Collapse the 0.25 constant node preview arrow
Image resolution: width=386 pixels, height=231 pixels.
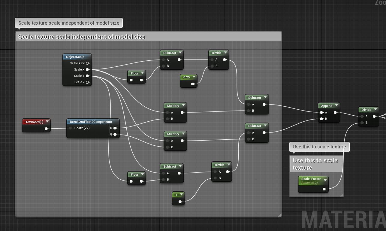[x=194, y=77]
